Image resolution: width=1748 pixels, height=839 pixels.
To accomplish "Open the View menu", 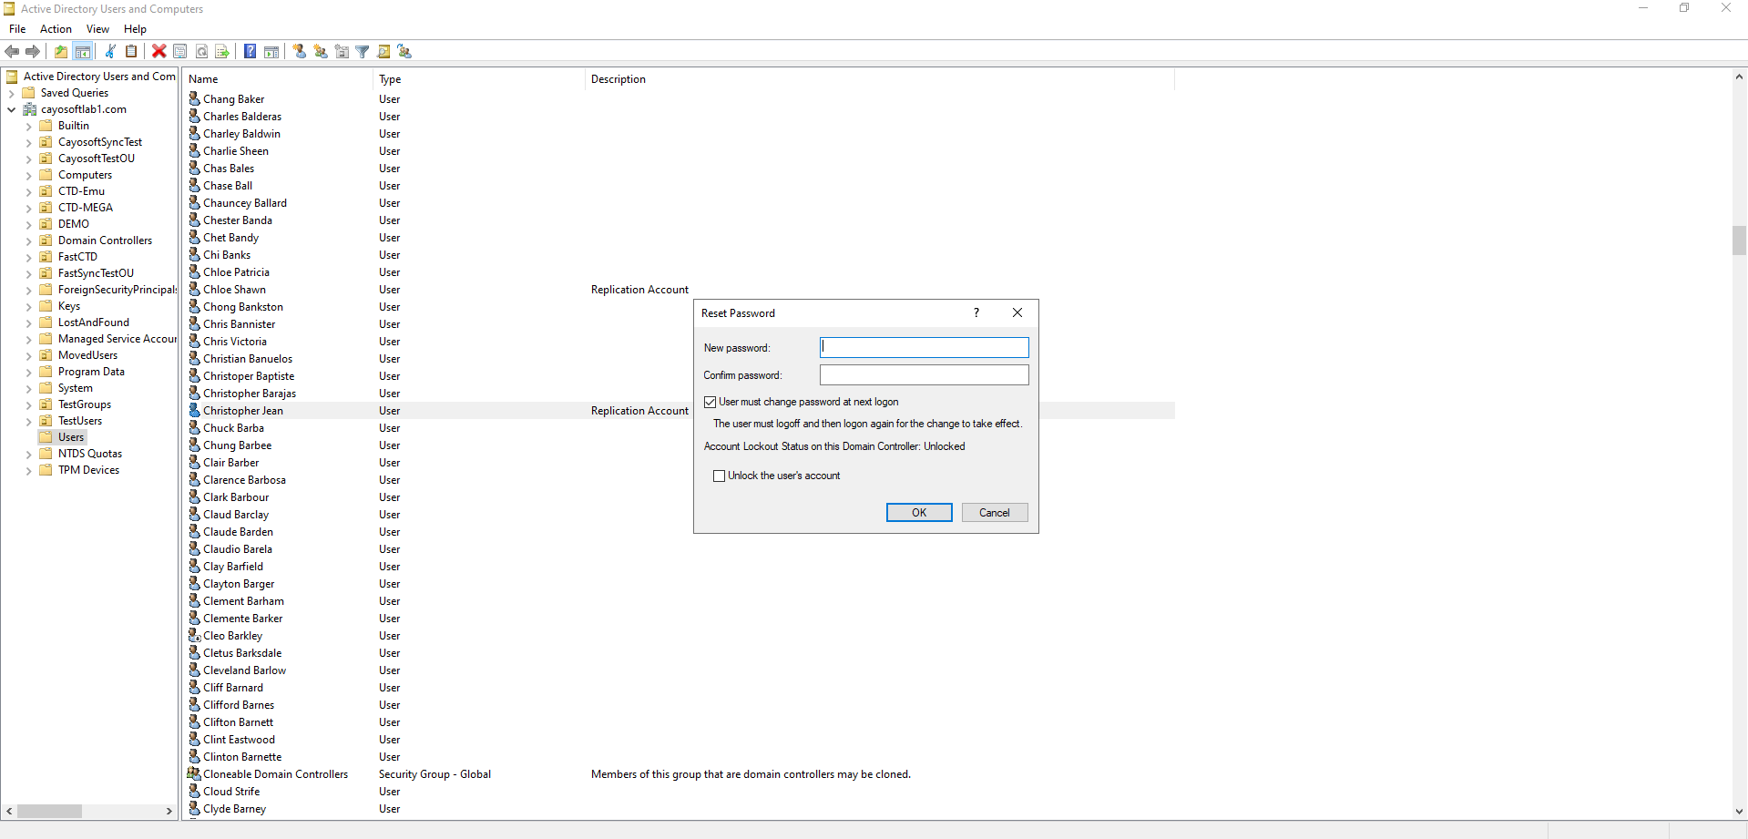I will pos(97,29).
